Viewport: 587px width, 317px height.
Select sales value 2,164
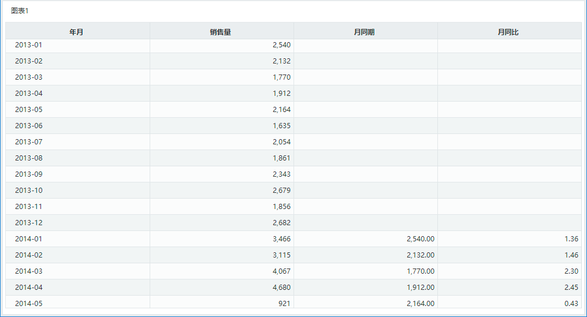coord(281,109)
